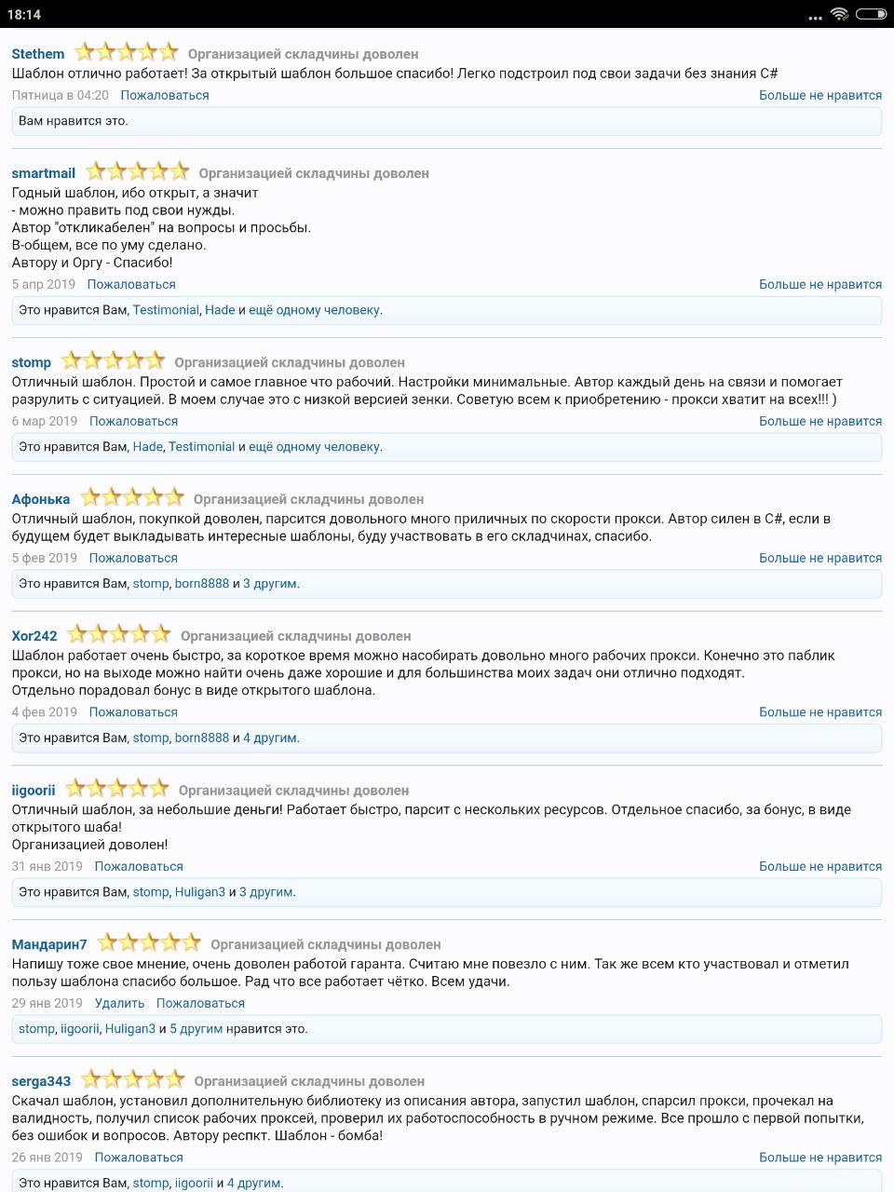
Task: Unlike Афонька's review via Больше не нравится
Action: click(819, 558)
